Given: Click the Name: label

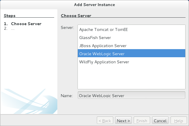Looking at the screenshot, I should coord(67,95).
